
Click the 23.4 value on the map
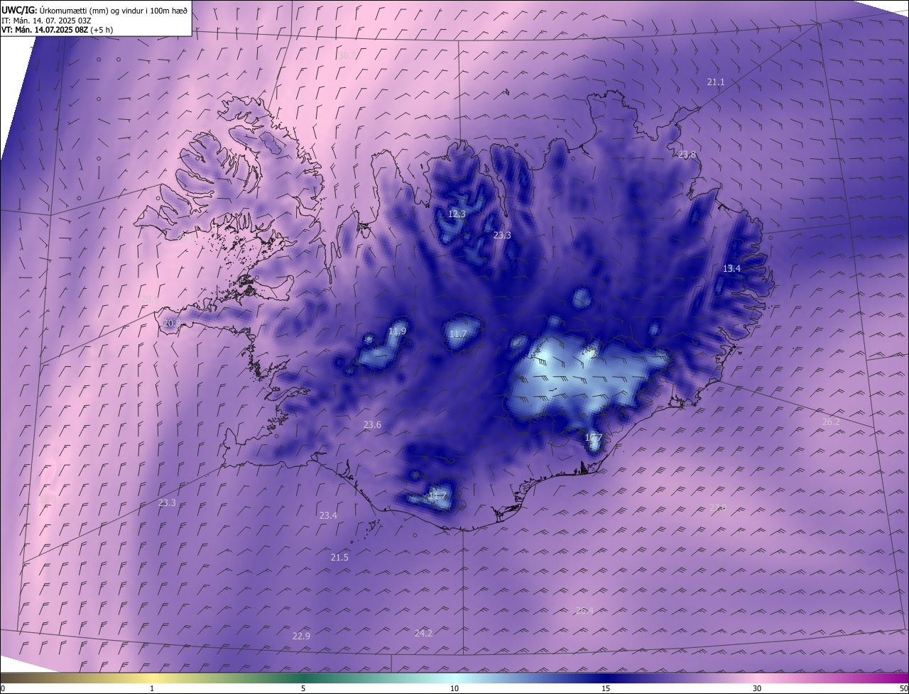328,516
